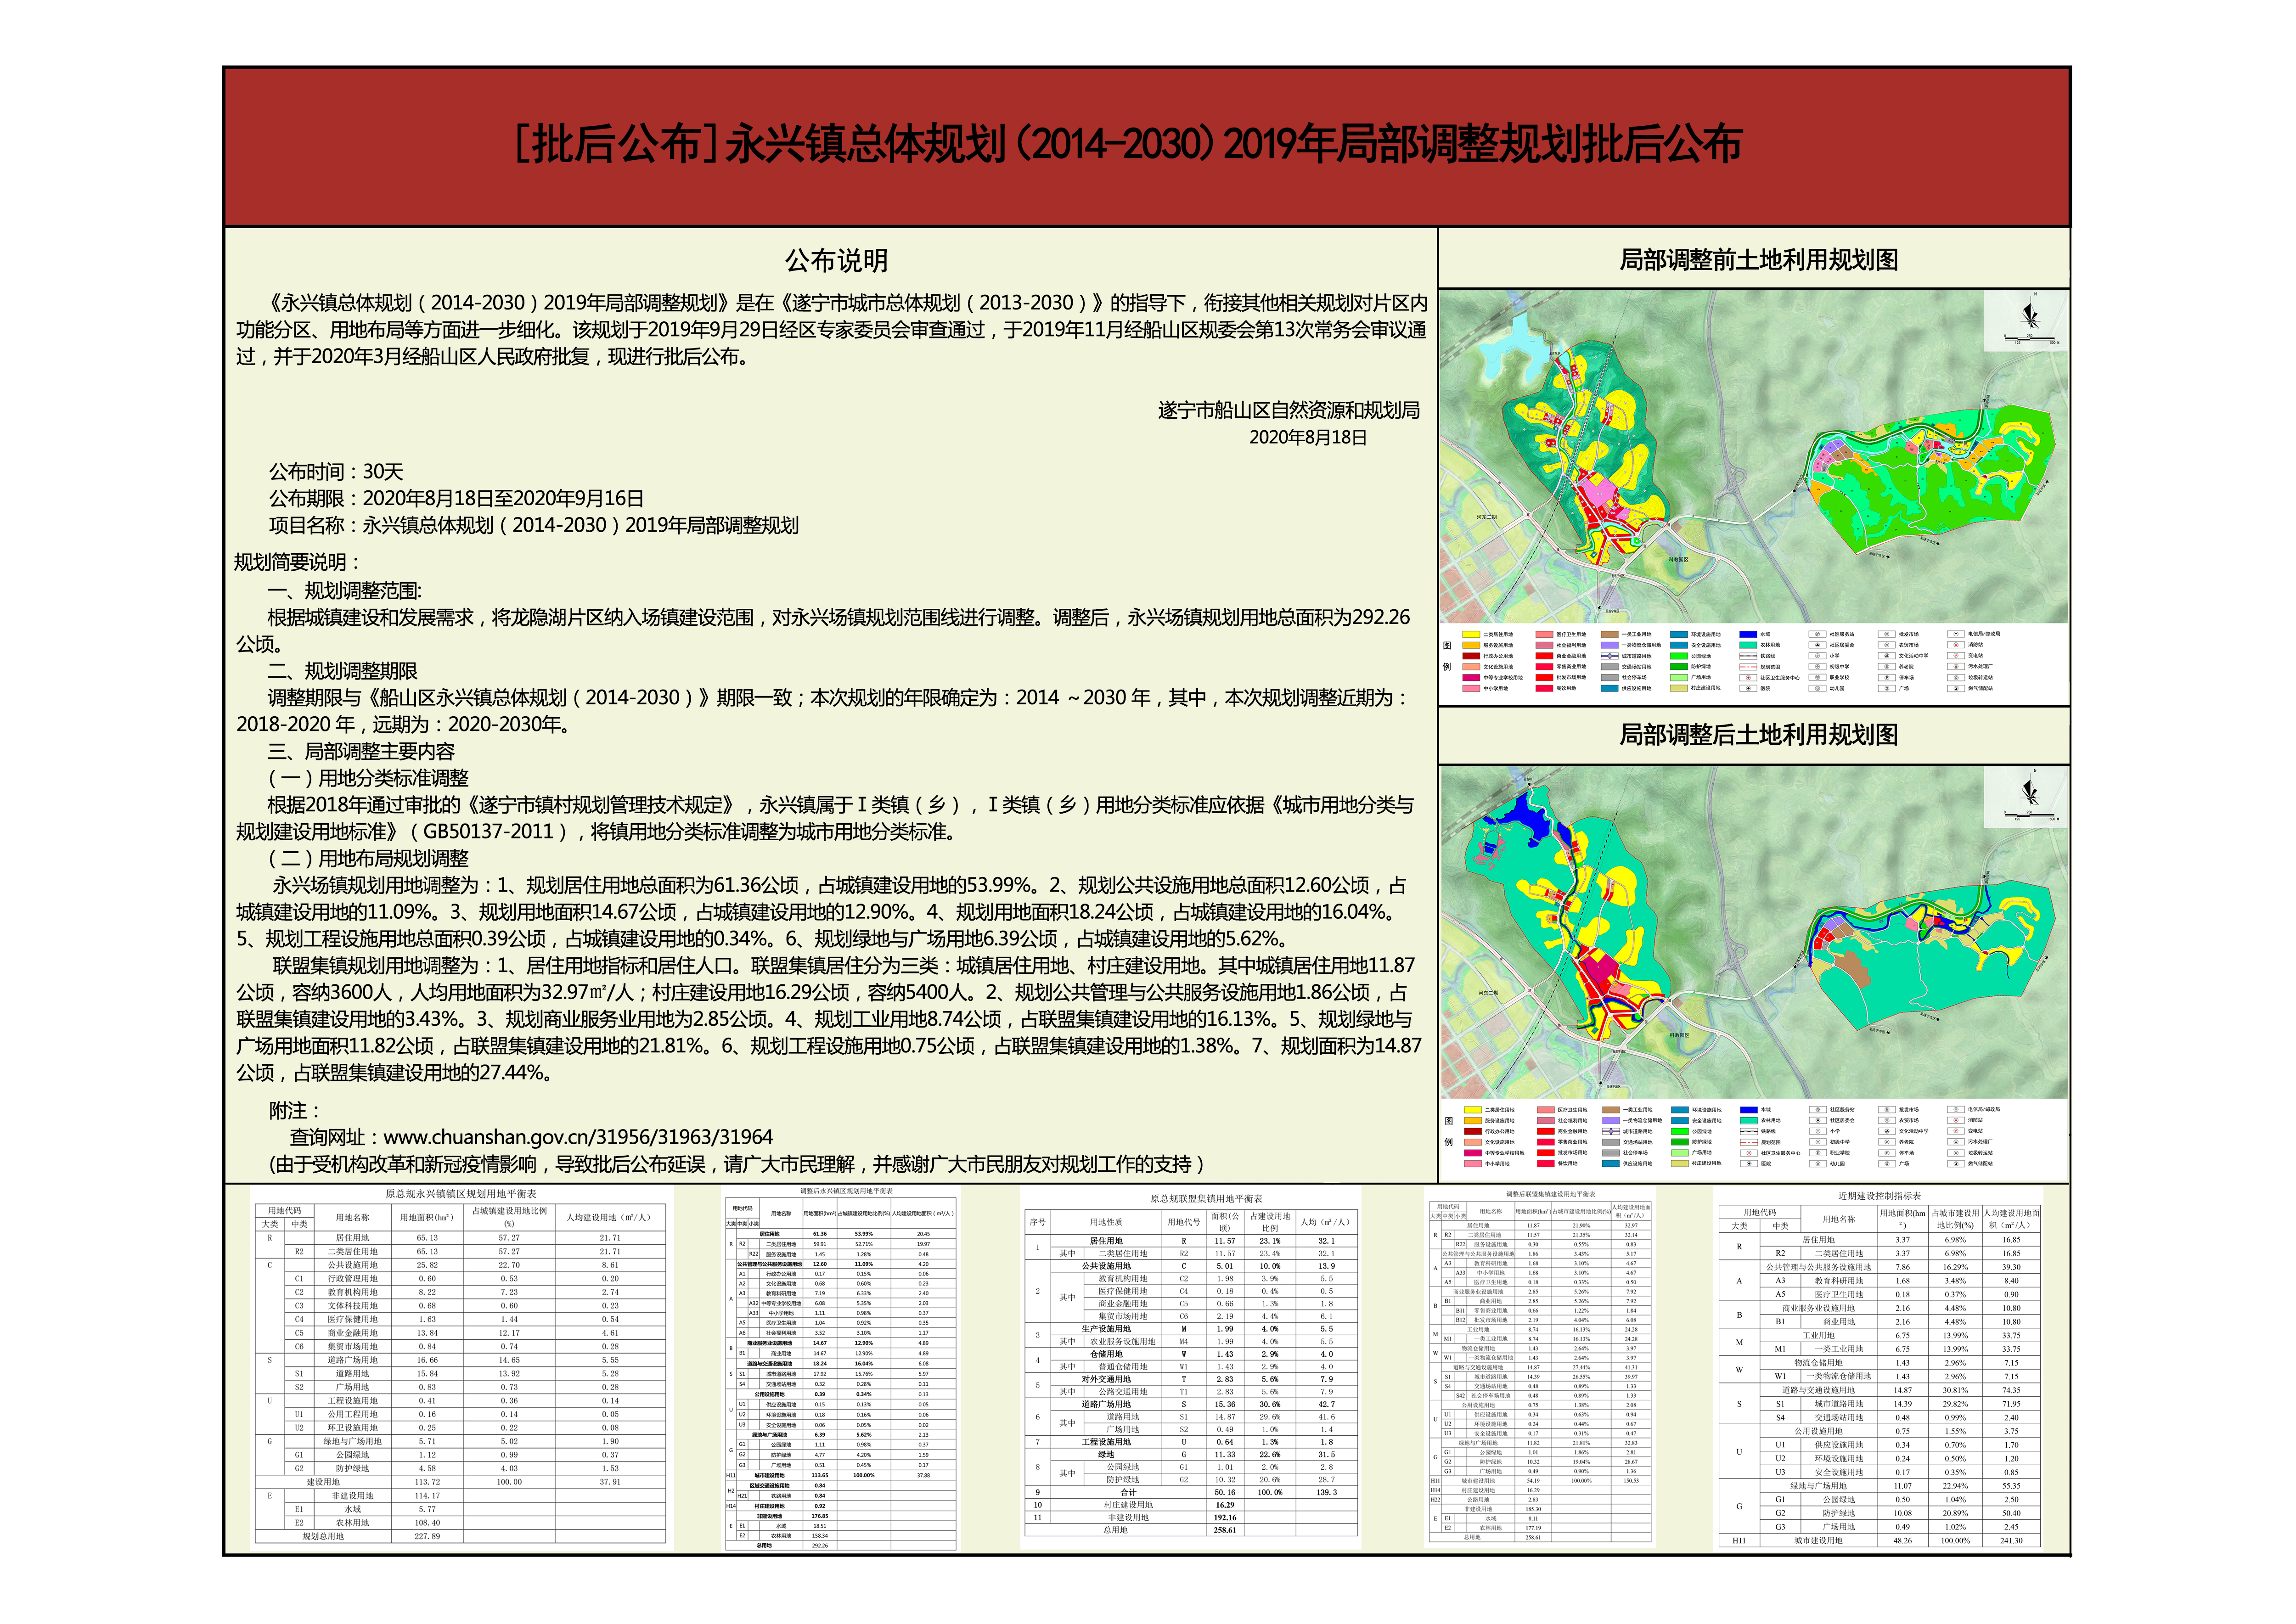This screenshot has height=1624, width=2296.
Task: Open the 近期建设控制指标表 table thumbnail
Action: tap(1878, 1370)
